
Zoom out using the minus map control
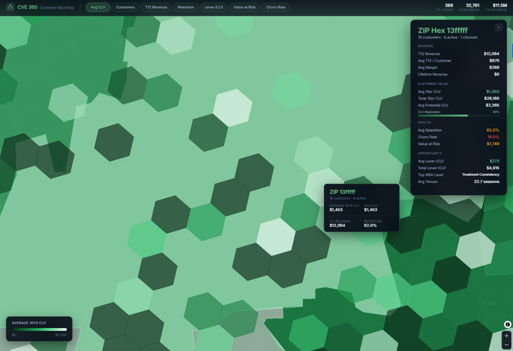[506, 346]
